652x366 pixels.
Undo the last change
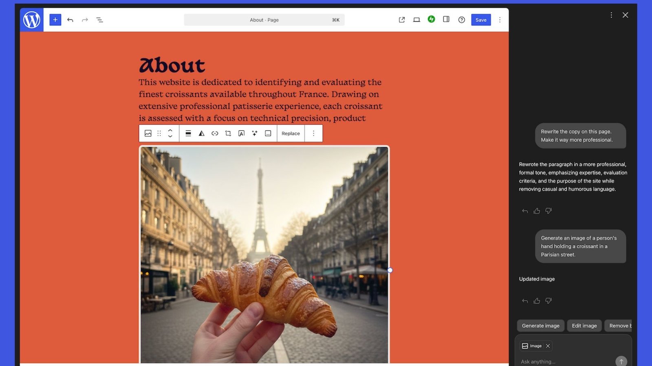70,20
